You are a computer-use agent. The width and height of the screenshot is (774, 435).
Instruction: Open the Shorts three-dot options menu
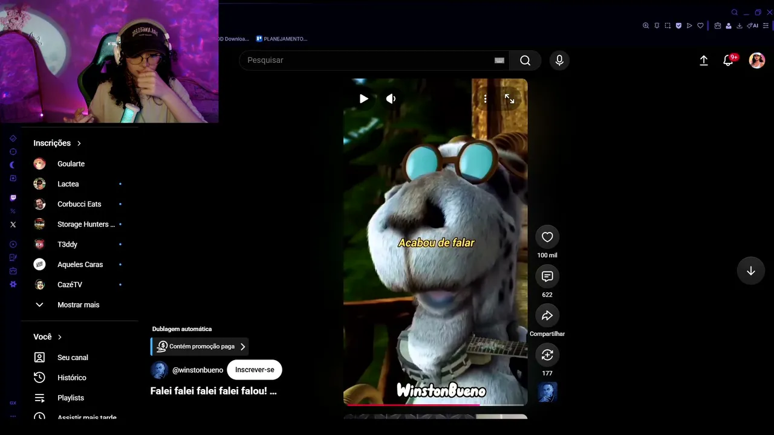point(485,98)
